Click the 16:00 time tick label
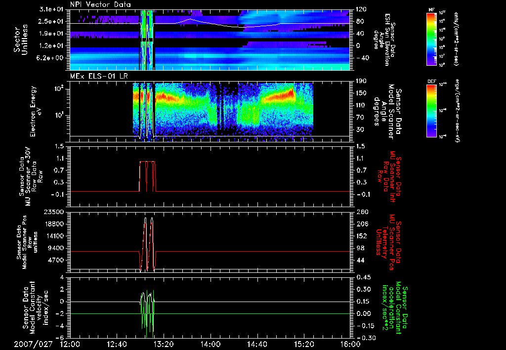This screenshot has height=350, width=506. pyautogui.click(x=350, y=344)
